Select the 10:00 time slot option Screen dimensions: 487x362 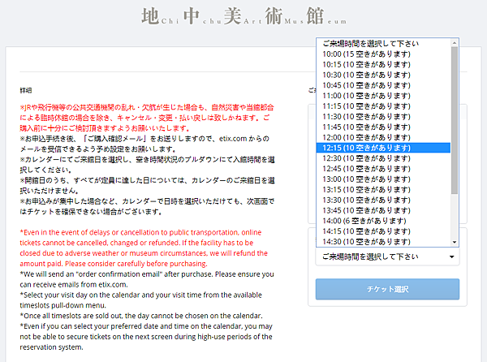pyautogui.click(x=383, y=54)
